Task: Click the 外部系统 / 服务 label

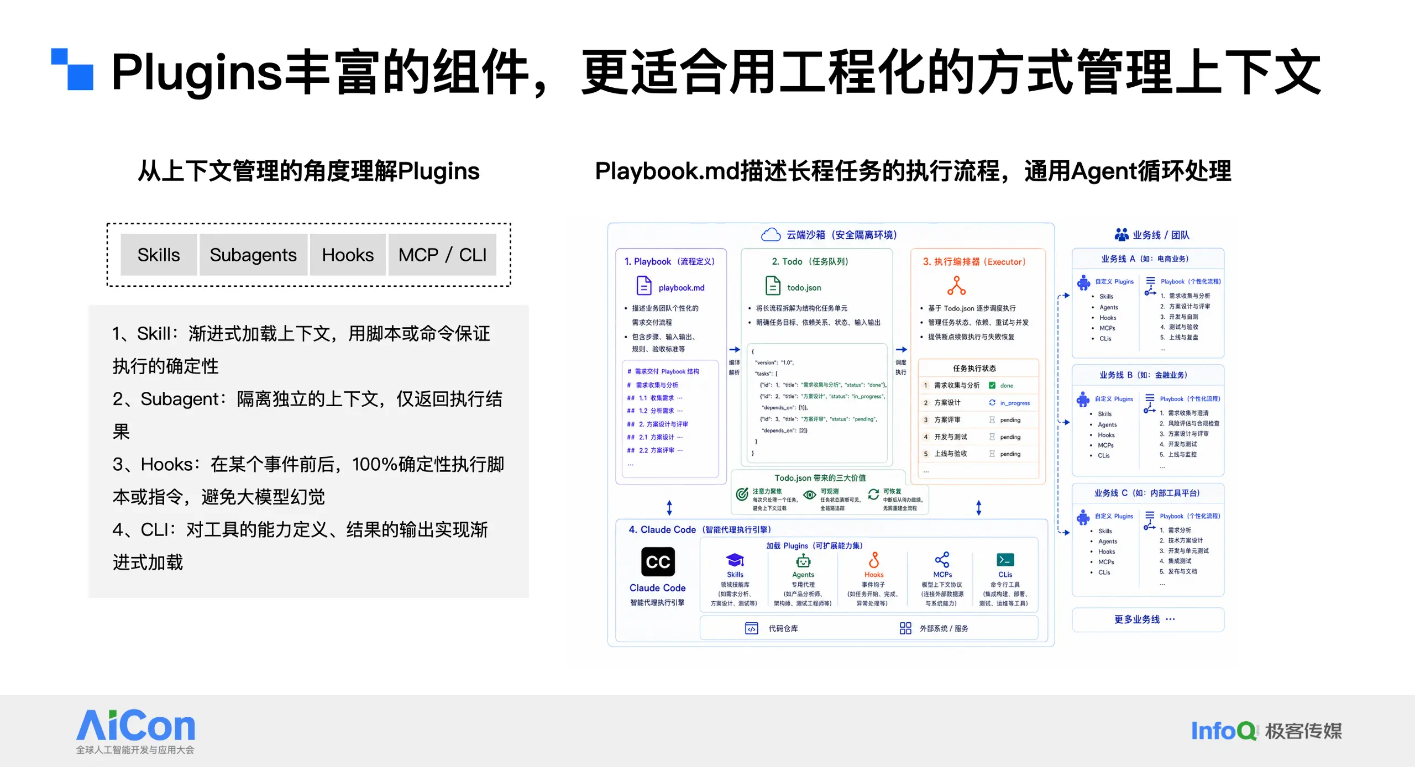Action: pyautogui.click(x=944, y=628)
